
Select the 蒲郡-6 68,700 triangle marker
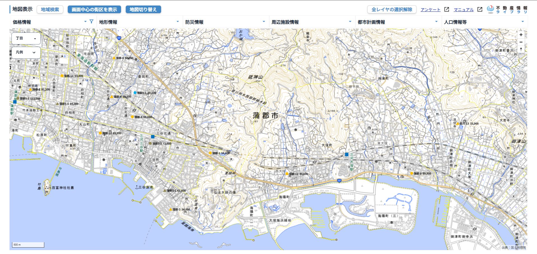click(114, 58)
